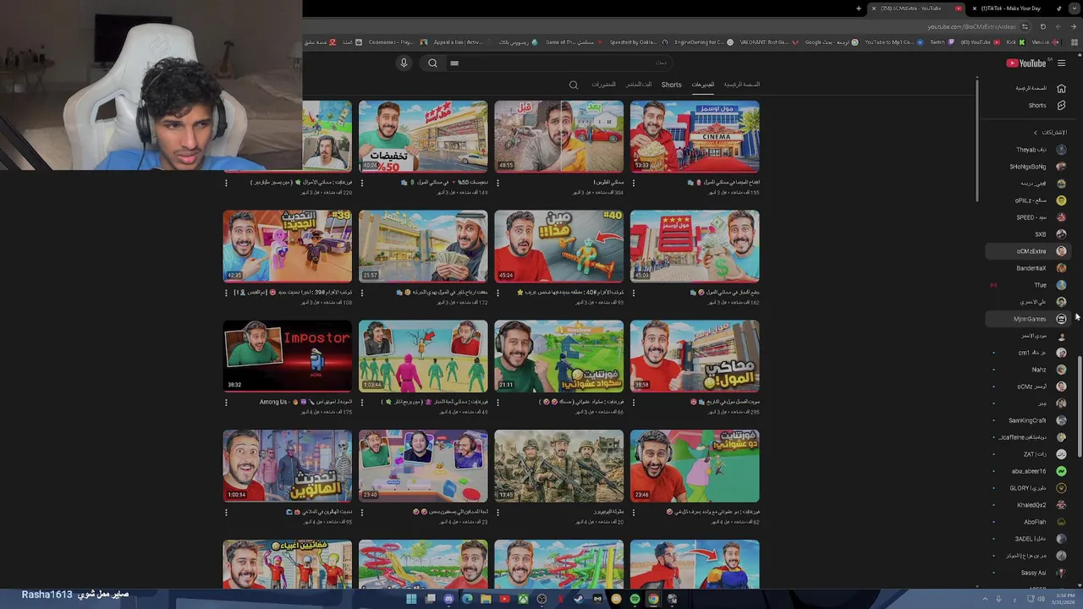Open more options for the Among Us video
The width and height of the screenshot is (1083, 609).
point(226,403)
